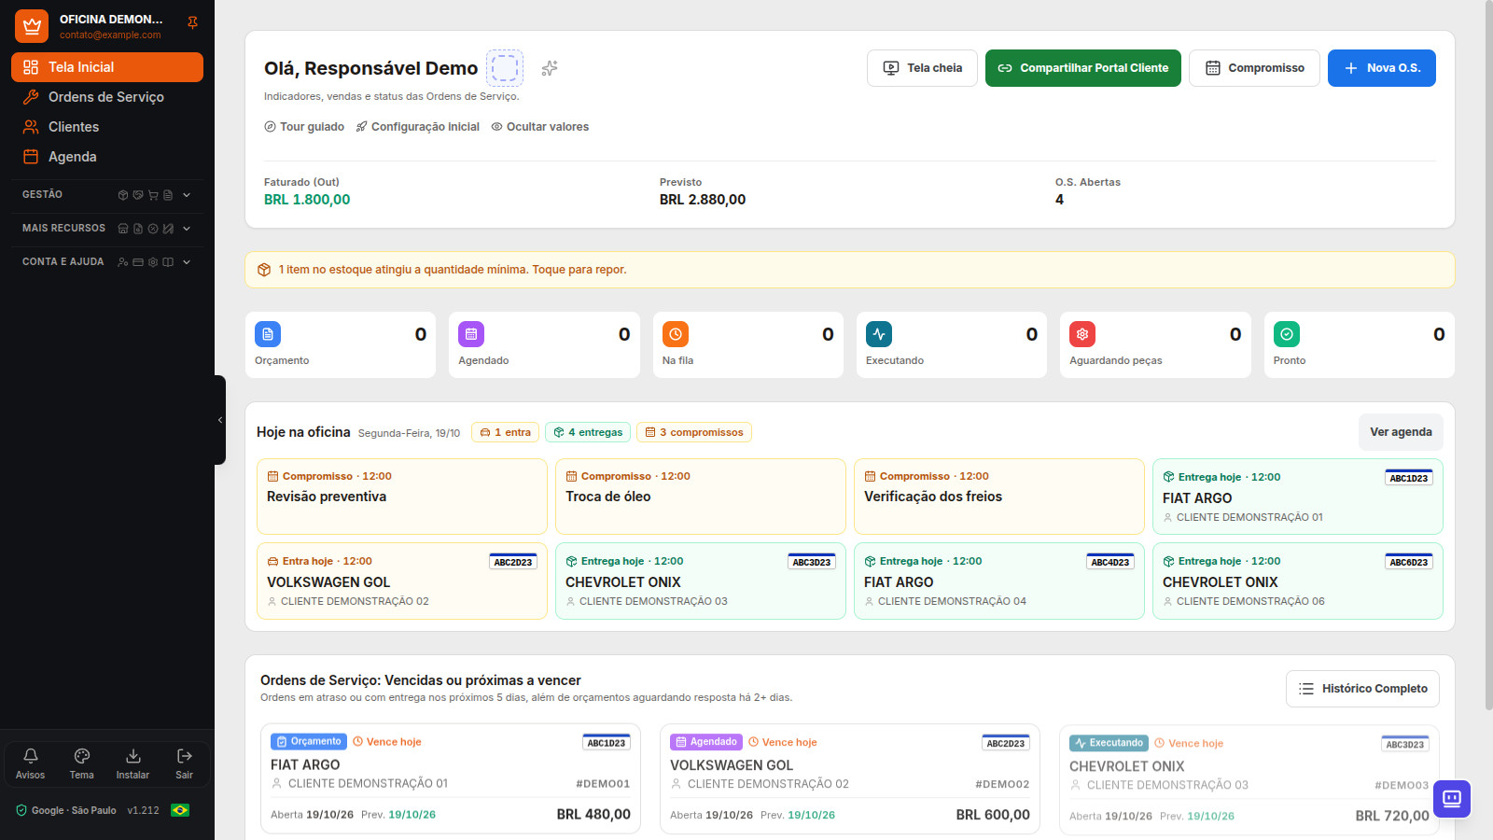
Task: Click the sparkle icon next to greeting
Action: [550, 68]
